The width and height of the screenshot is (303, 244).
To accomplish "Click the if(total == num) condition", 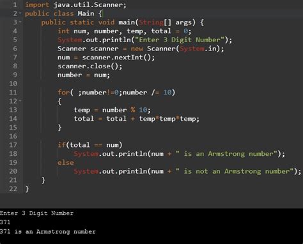I will (90, 145).
